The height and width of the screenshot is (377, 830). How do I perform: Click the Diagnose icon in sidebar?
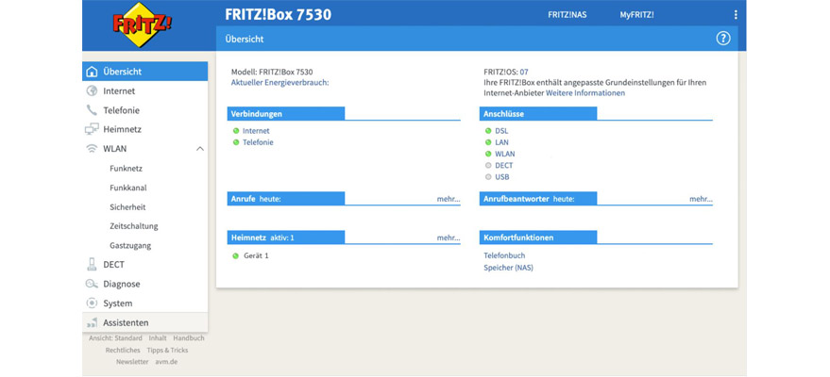92,284
